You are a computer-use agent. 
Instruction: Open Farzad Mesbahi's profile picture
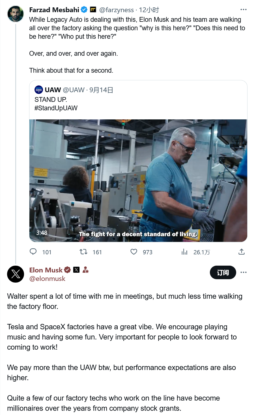pos(16,14)
